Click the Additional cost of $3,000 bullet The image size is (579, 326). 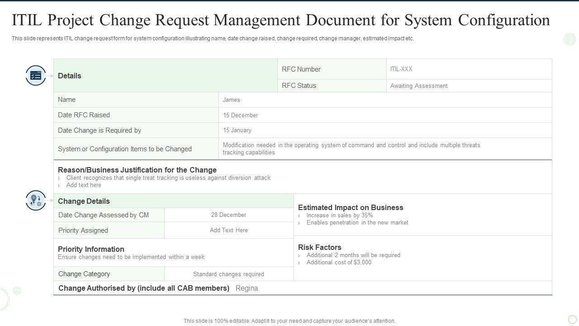(338, 263)
